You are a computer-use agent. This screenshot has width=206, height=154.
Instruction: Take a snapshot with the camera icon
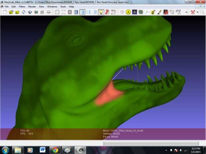36,12
